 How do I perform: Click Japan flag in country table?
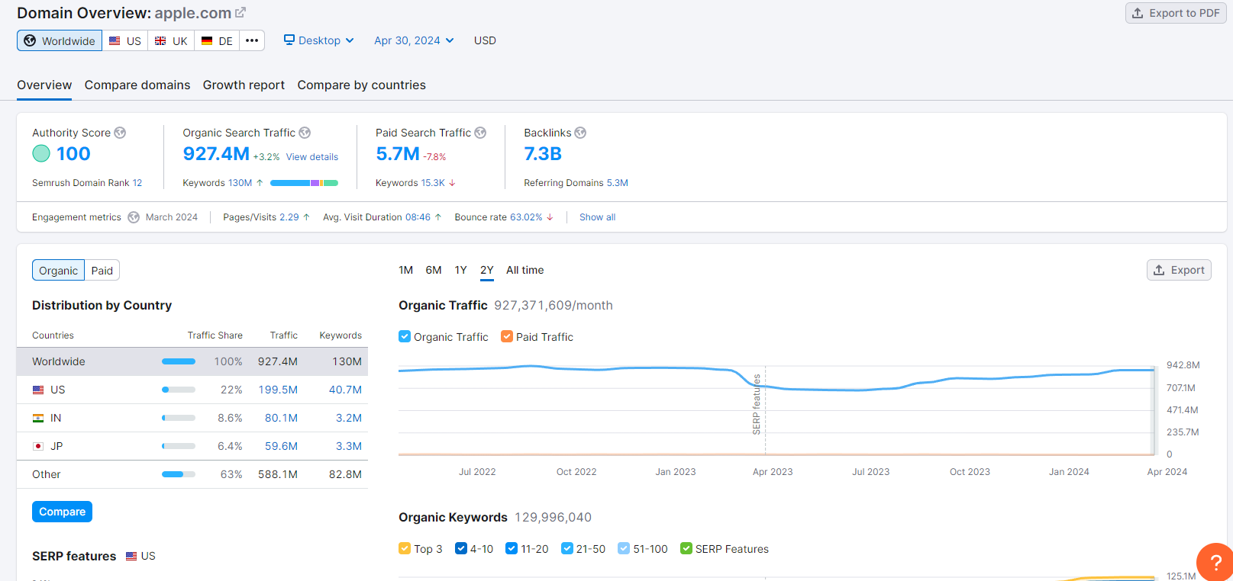(x=38, y=446)
